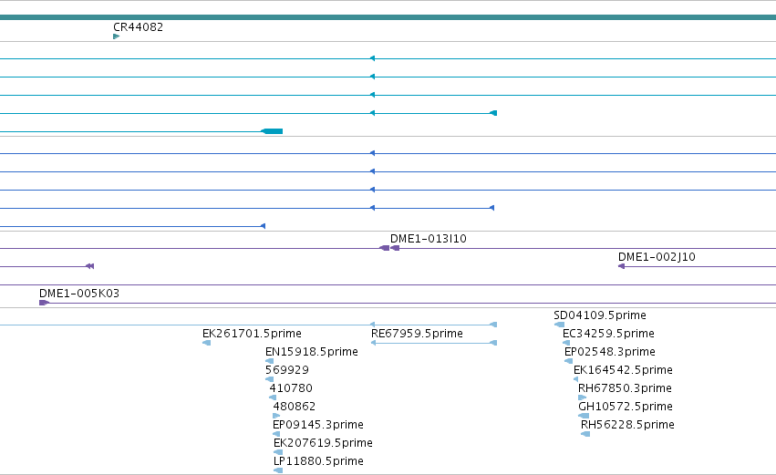The image size is (776, 475).
Task: Select the LP11880.5prime EST glyph
Action: coord(278,470)
